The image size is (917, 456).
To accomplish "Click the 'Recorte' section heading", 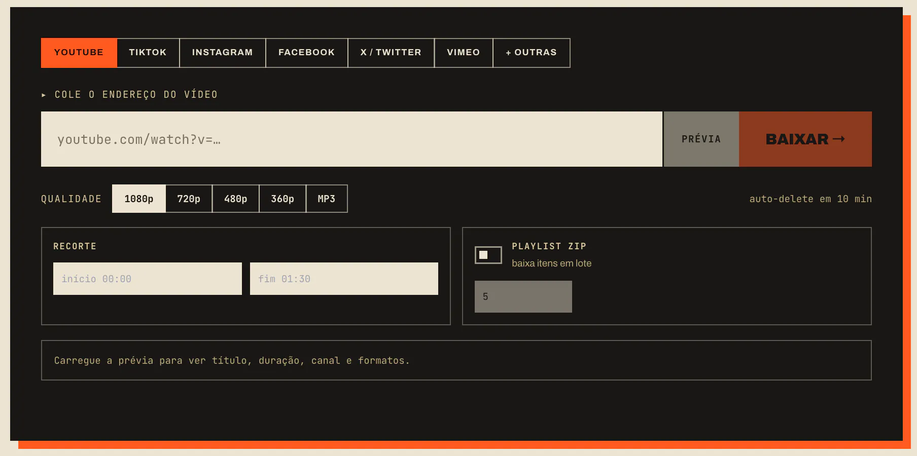I will click(x=75, y=246).
